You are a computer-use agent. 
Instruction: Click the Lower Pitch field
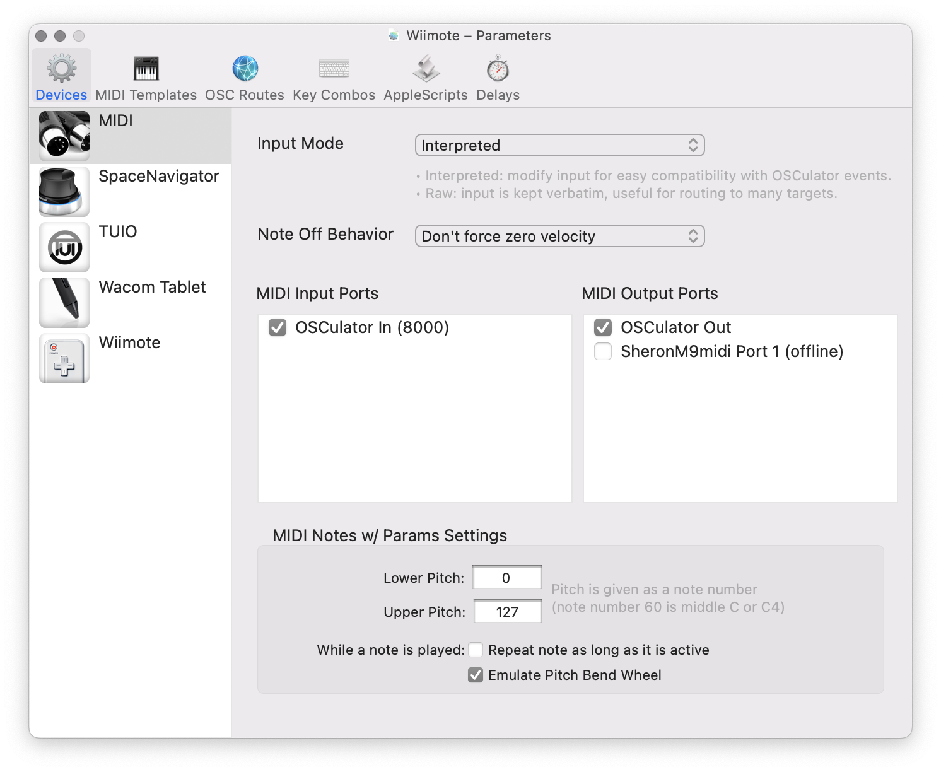click(x=507, y=578)
